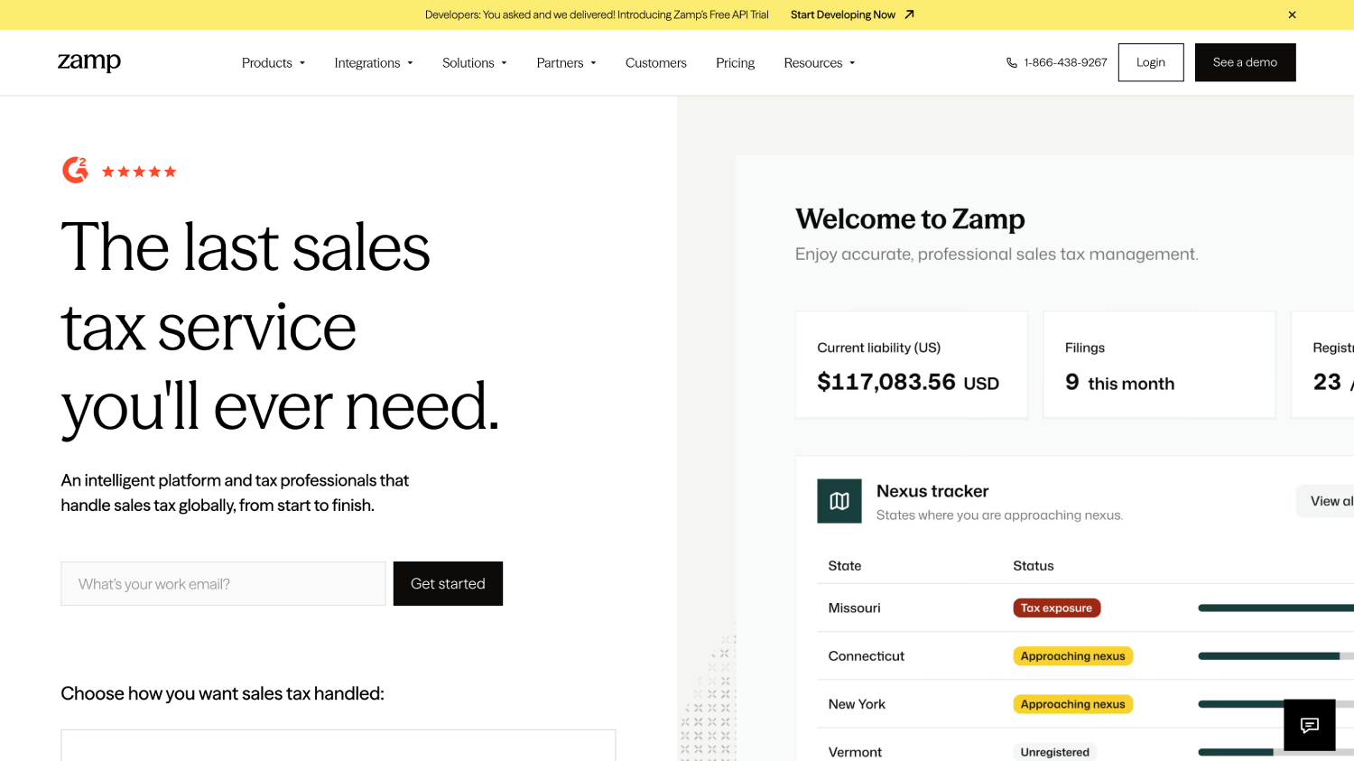This screenshot has width=1354, height=761.
Task: Open the Solutions dropdown
Action: click(475, 63)
